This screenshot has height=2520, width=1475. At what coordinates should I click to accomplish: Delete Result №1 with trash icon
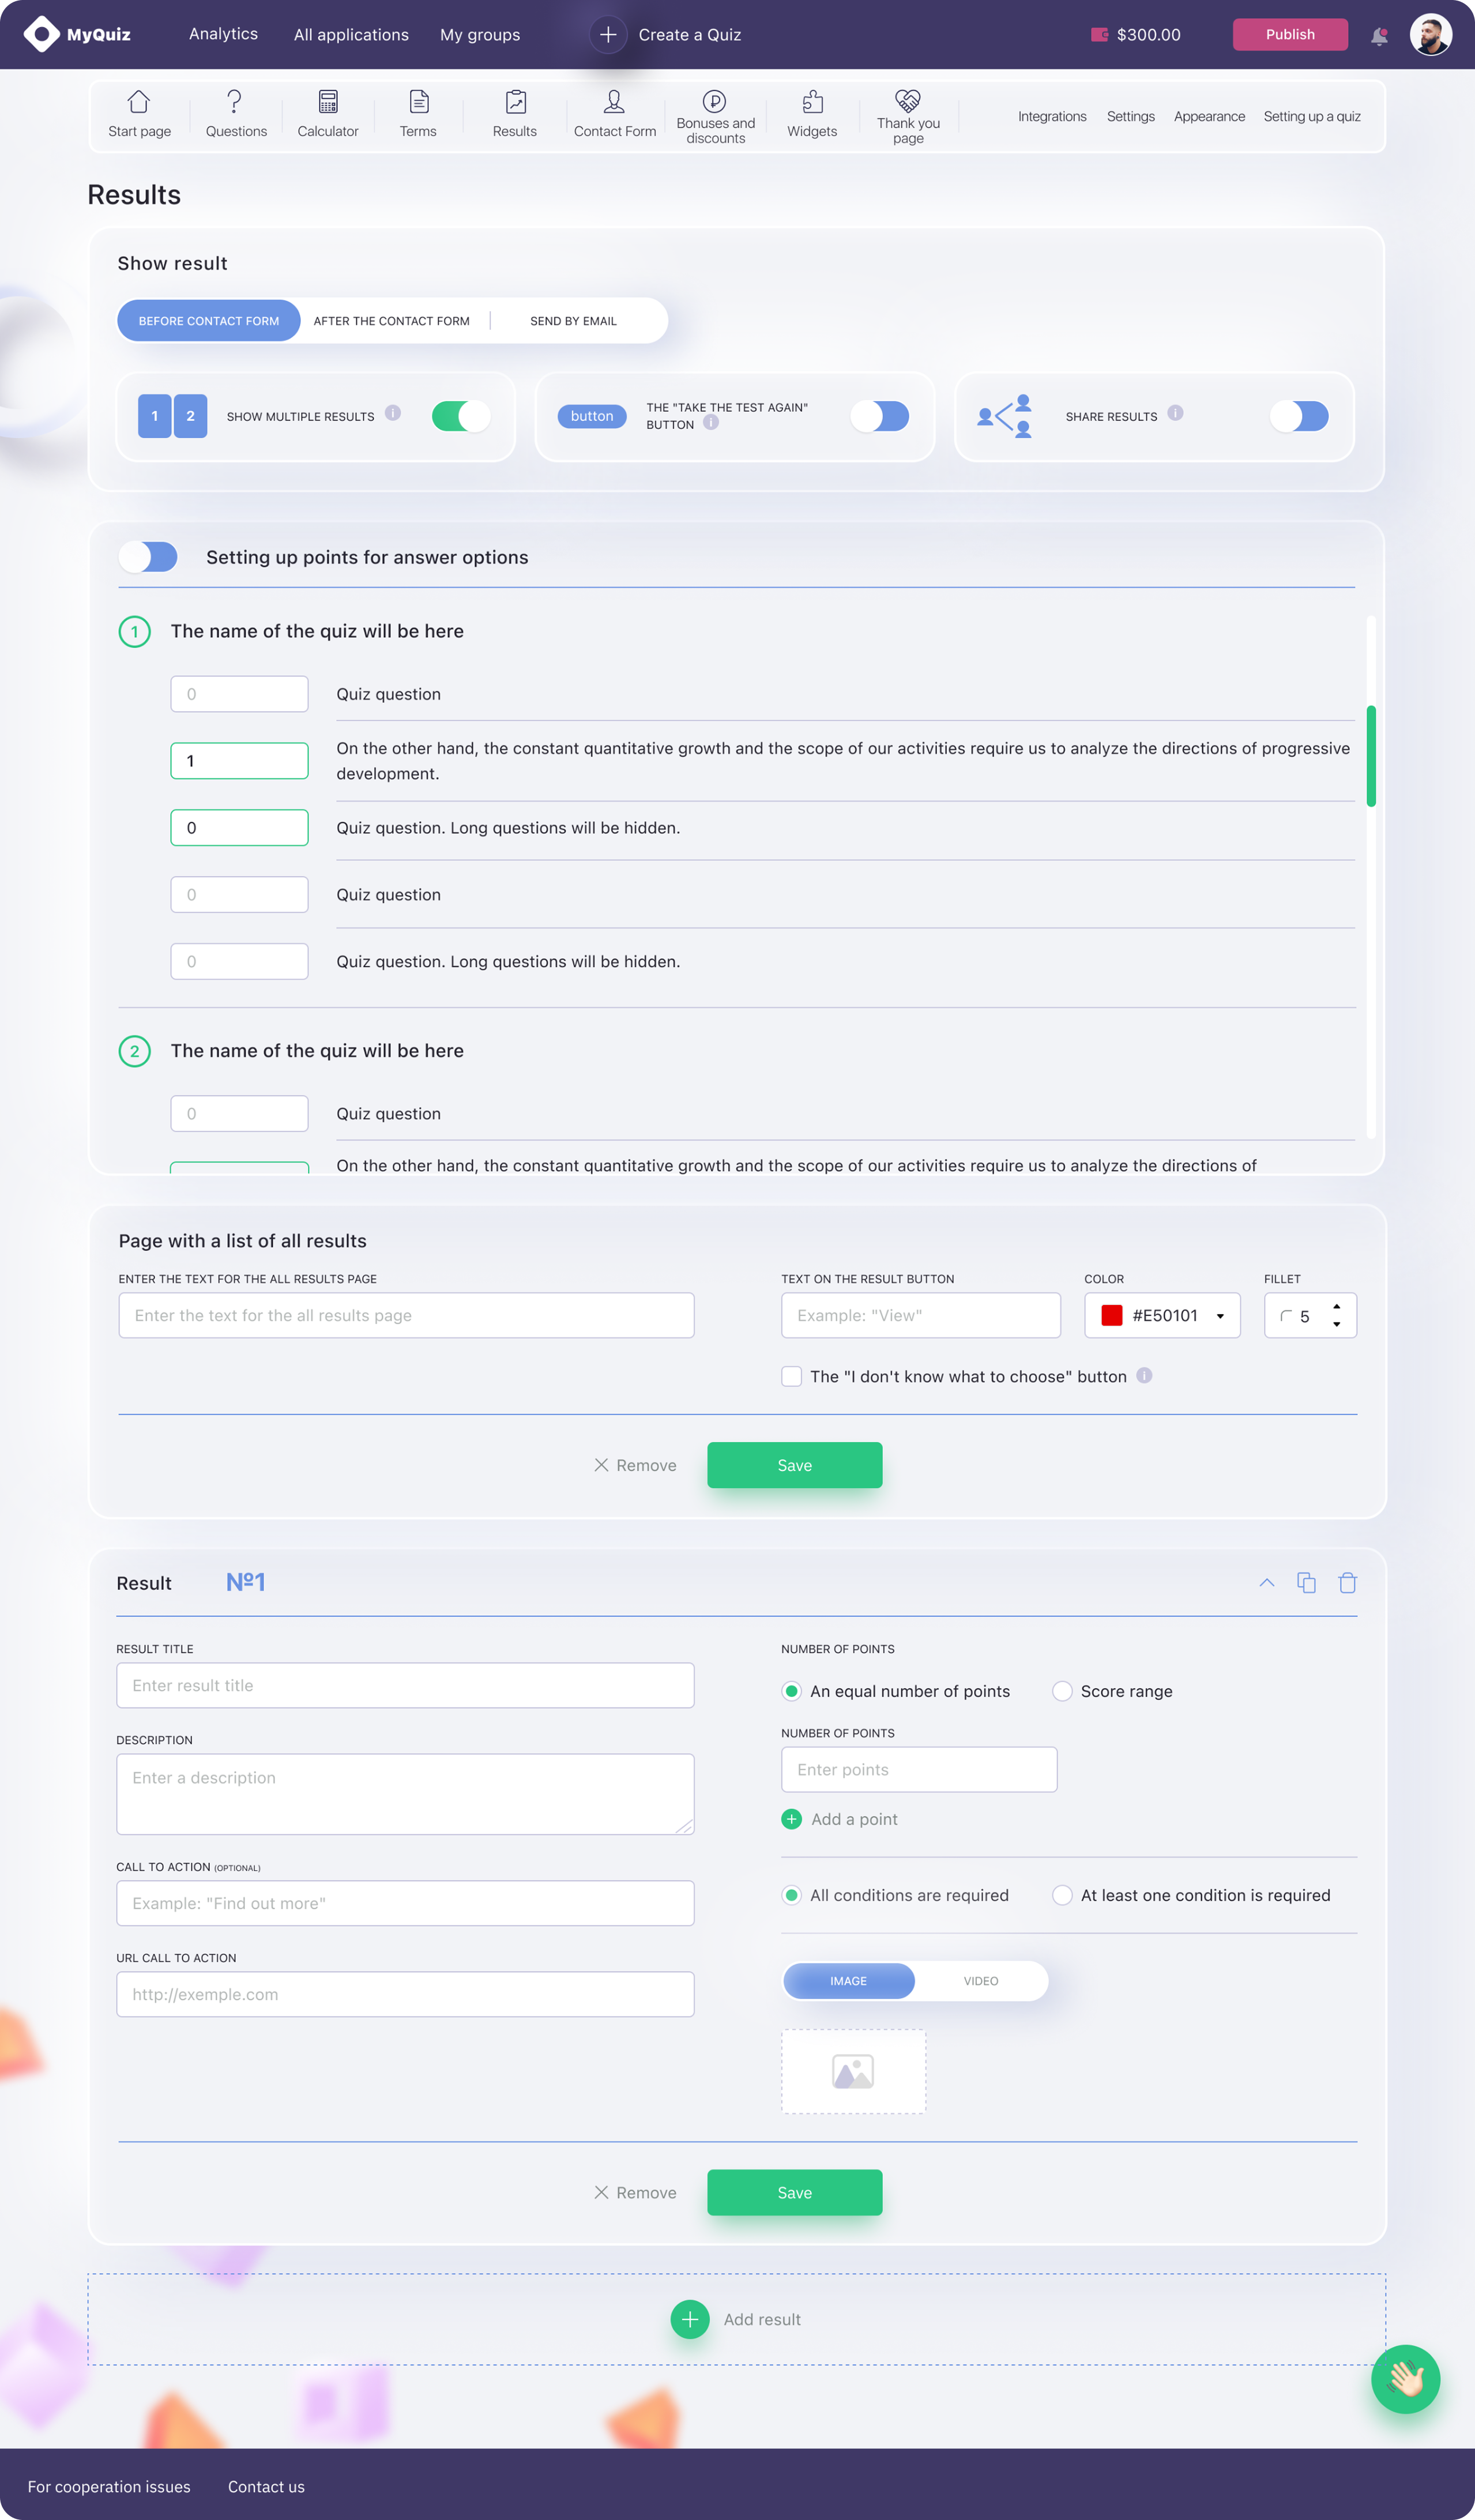point(1347,1582)
